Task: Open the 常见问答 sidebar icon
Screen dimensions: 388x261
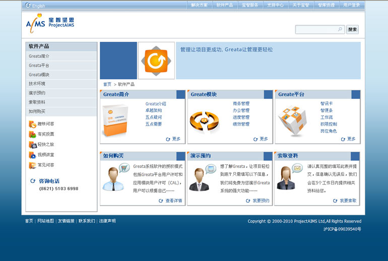Action: 32,165
